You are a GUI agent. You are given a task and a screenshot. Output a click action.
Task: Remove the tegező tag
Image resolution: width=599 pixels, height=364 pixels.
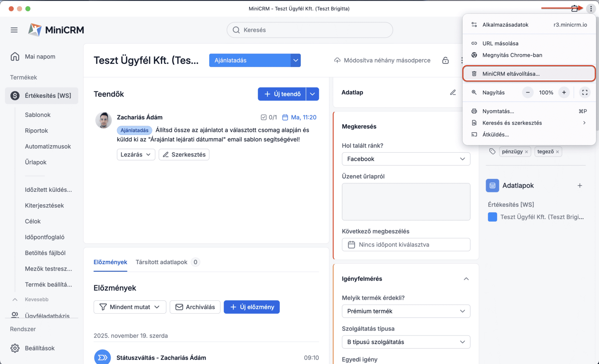(x=557, y=152)
